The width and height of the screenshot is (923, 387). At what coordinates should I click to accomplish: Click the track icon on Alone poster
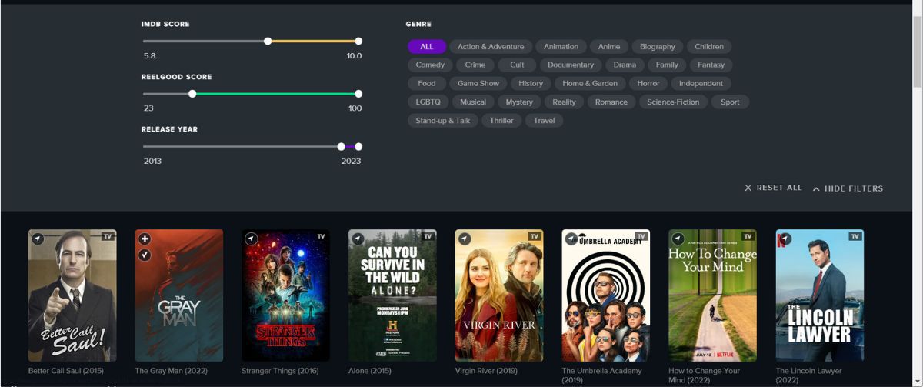point(358,239)
